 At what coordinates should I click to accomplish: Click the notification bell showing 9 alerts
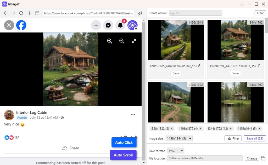coord(120,25)
